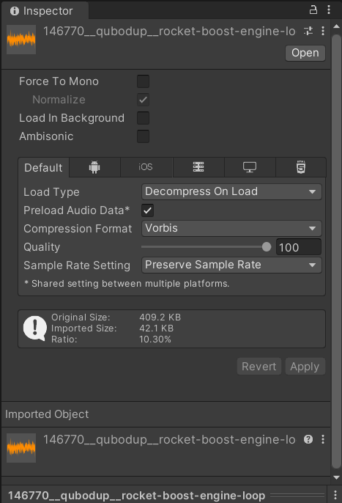Open the Inspector tab kebab menu
342x503 pixels.
[329, 10]
